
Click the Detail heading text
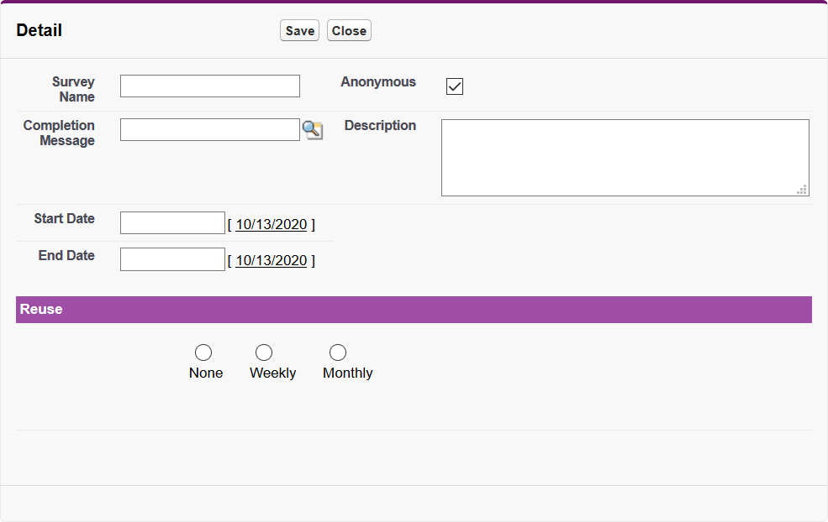40,31
